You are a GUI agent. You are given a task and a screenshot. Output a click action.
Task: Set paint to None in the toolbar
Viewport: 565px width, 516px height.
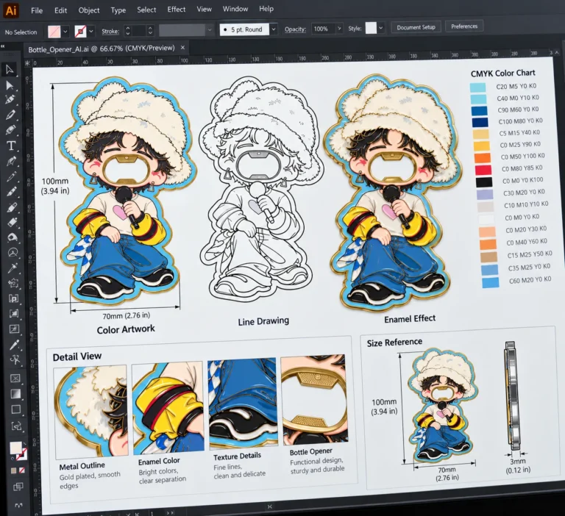[22, 470]
